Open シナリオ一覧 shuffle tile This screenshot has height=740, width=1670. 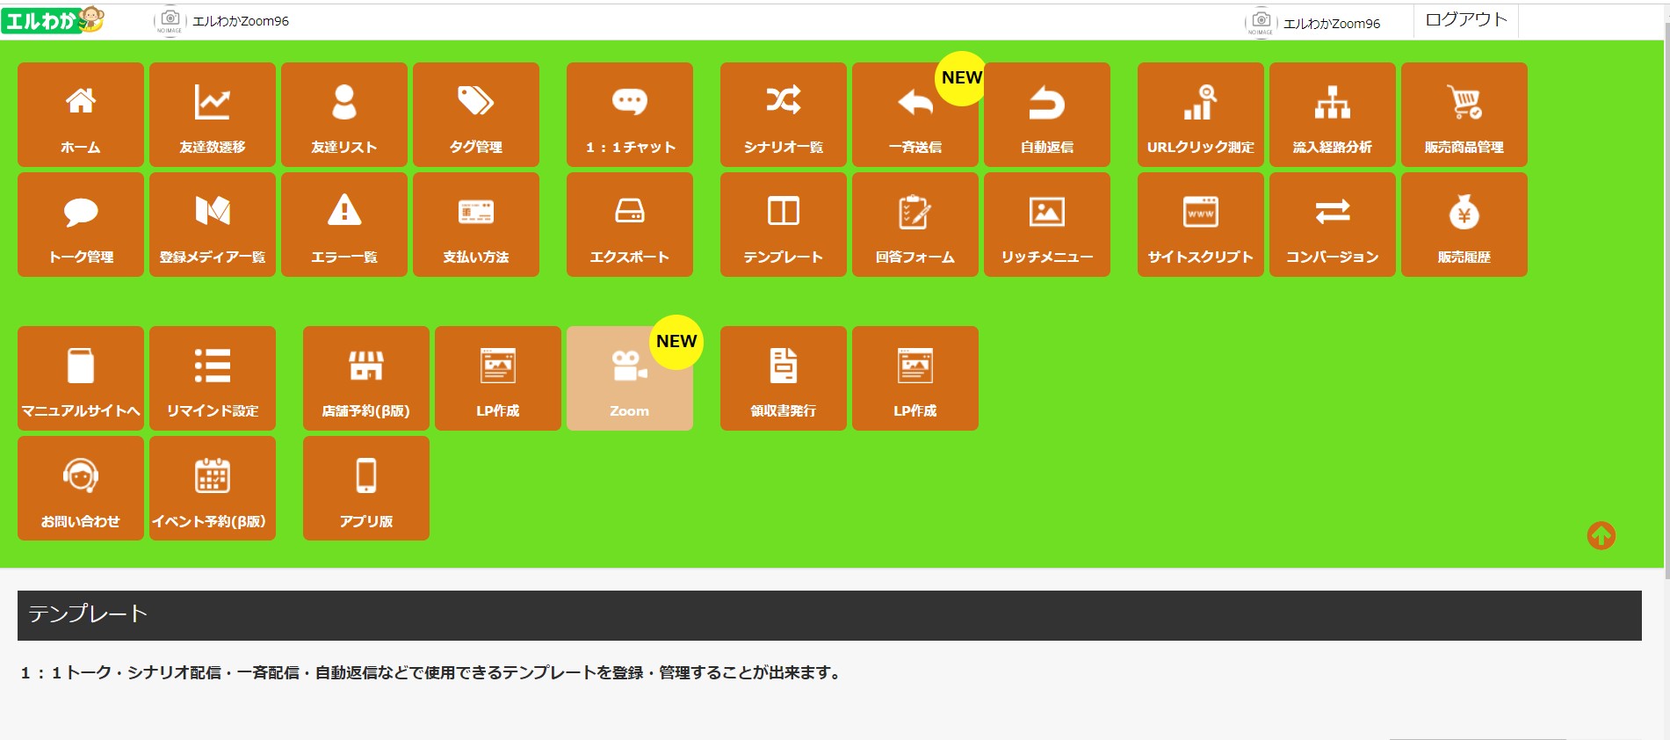click(x=784, y=114)
